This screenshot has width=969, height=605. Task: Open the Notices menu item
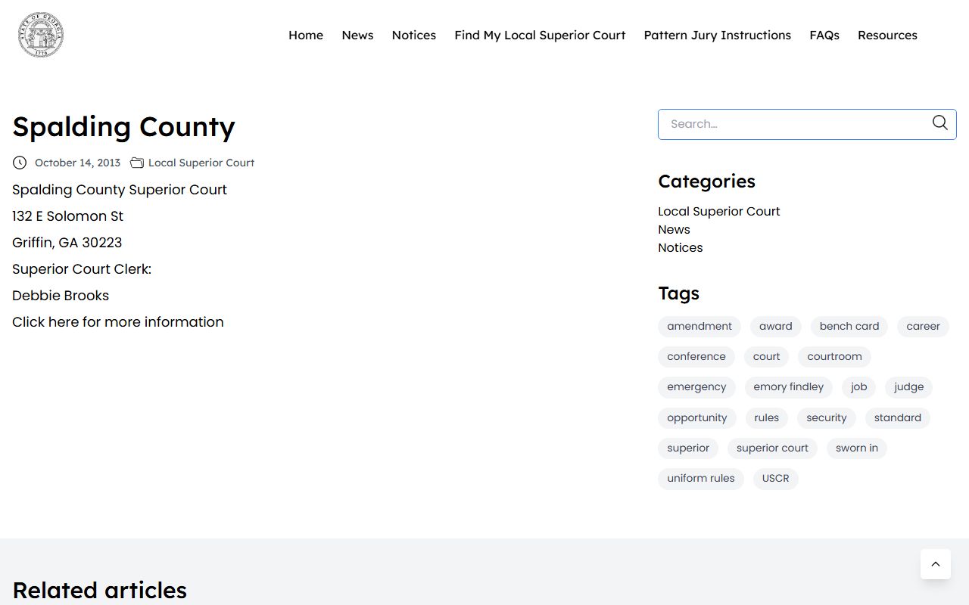[414, 35]
